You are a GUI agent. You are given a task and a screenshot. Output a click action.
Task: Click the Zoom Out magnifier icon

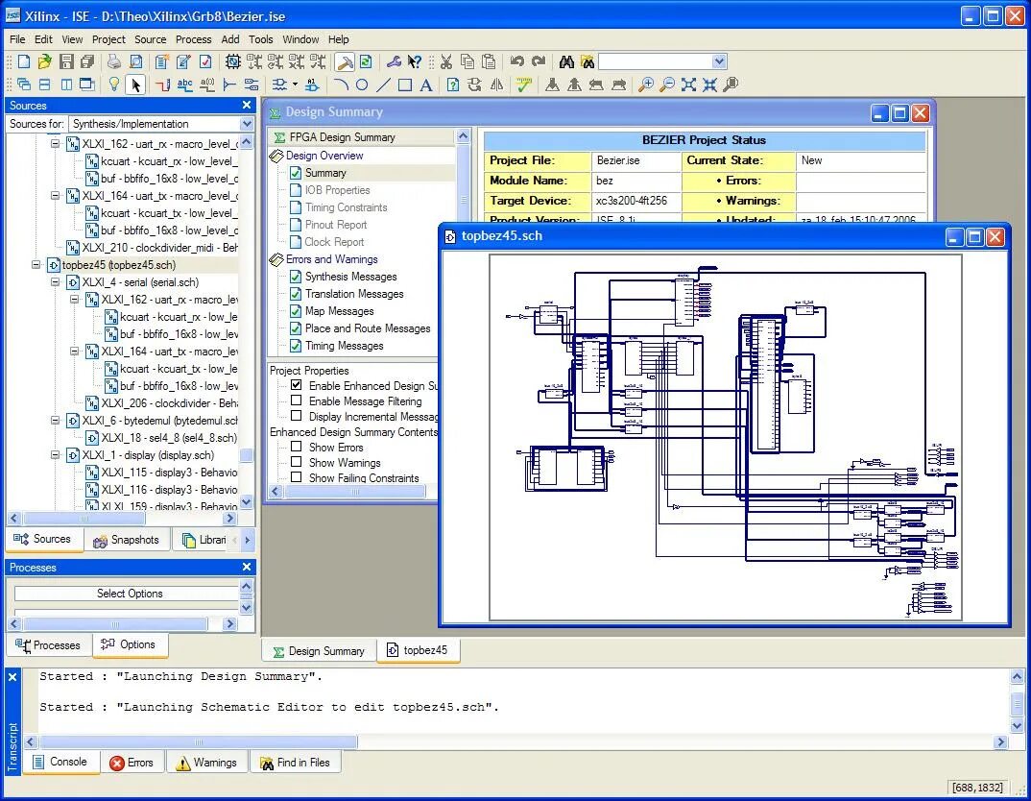(667, 85)
